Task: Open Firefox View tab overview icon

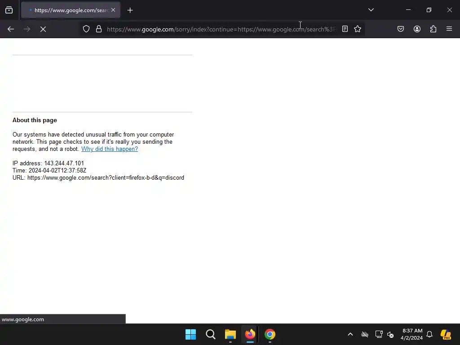Action: click(x=9, y=10)
